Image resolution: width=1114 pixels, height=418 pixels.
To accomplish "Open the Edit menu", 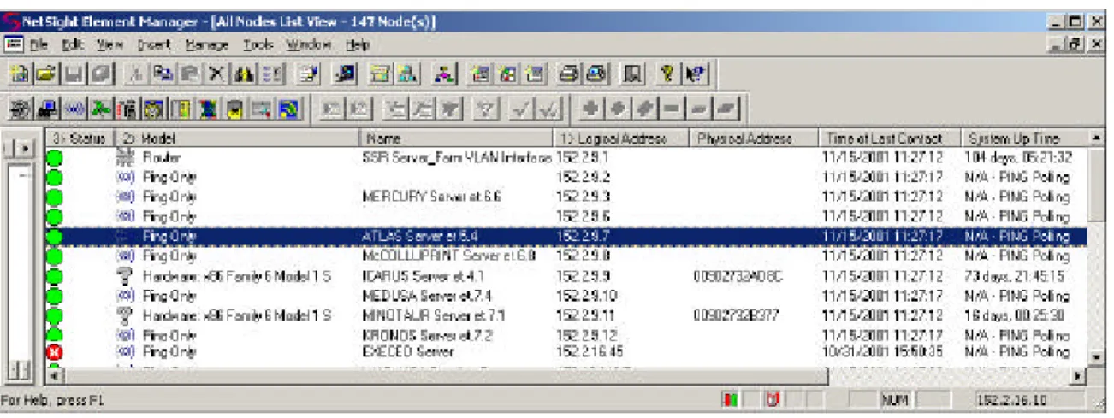I will click(73, 44).
